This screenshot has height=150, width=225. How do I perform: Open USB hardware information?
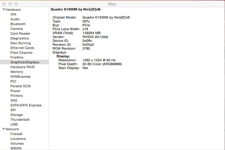[x=14, y=124]
